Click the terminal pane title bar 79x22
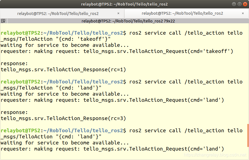 tap(128, 21)
